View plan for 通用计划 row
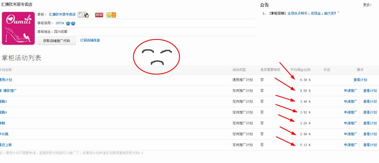 (360, 80)
